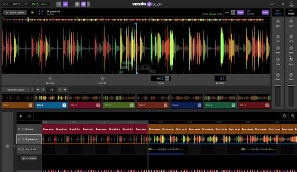
Task: Click the Add Audio button
Action: (x=29, y=158)
